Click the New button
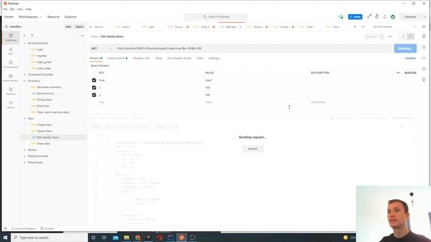The height and width of the screenshot is (242, 431). pyautogui.click(x=68, y=27)
